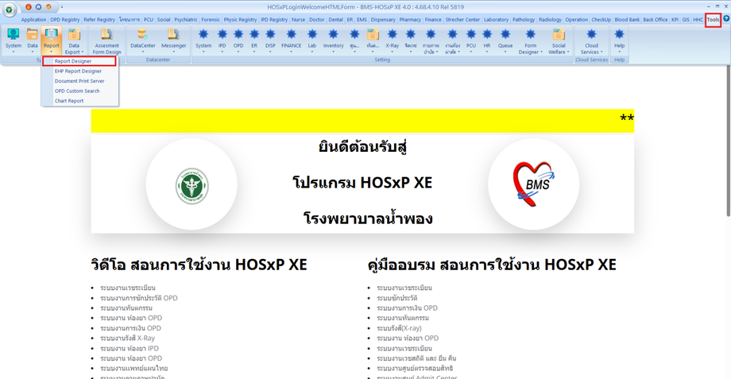731x379 pixels.
Task: Select Report Designer from menu
Action: pyautogui.click(x=79, y=61)
